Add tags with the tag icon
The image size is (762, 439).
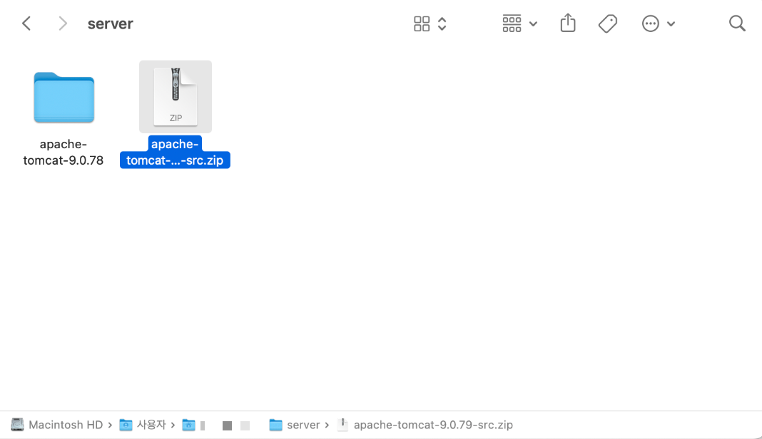pyautogui.click(x=607, y=24)
